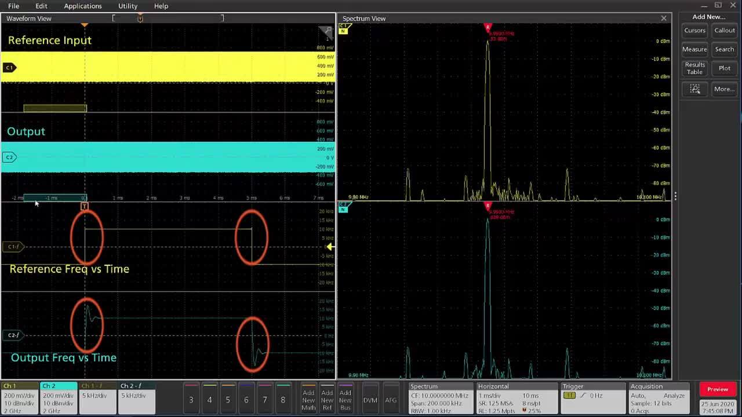Click the Cursors button
The width and height of the screenshot is (742, 417).
pyautogui.click(x=694, y=31)
